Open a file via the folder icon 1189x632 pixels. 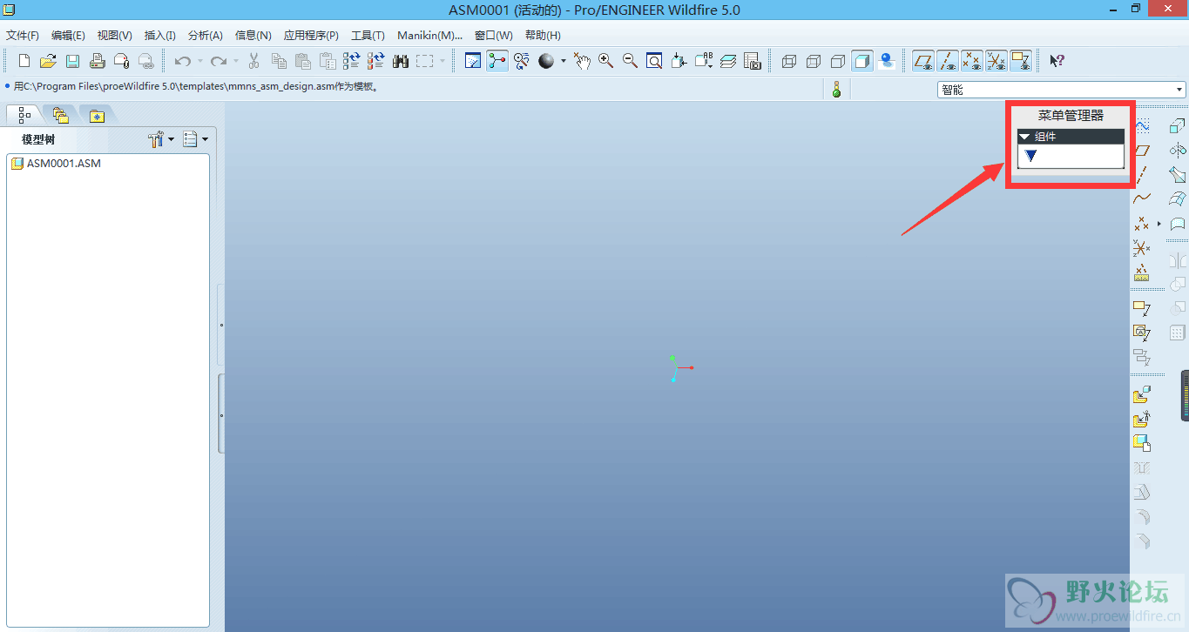coord(49,61)
